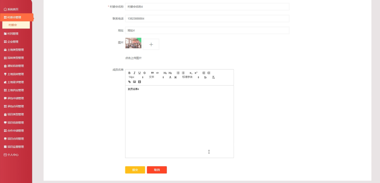This screenshot has height=183, width=380.
Task: Insert an image into the editor
Action: coord(134,82)
